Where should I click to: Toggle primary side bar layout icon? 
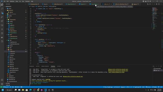tap(143, 1)
